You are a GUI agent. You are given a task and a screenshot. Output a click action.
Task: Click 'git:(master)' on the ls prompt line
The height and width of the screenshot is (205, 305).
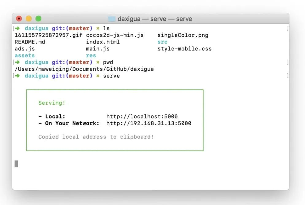(72, 28)
